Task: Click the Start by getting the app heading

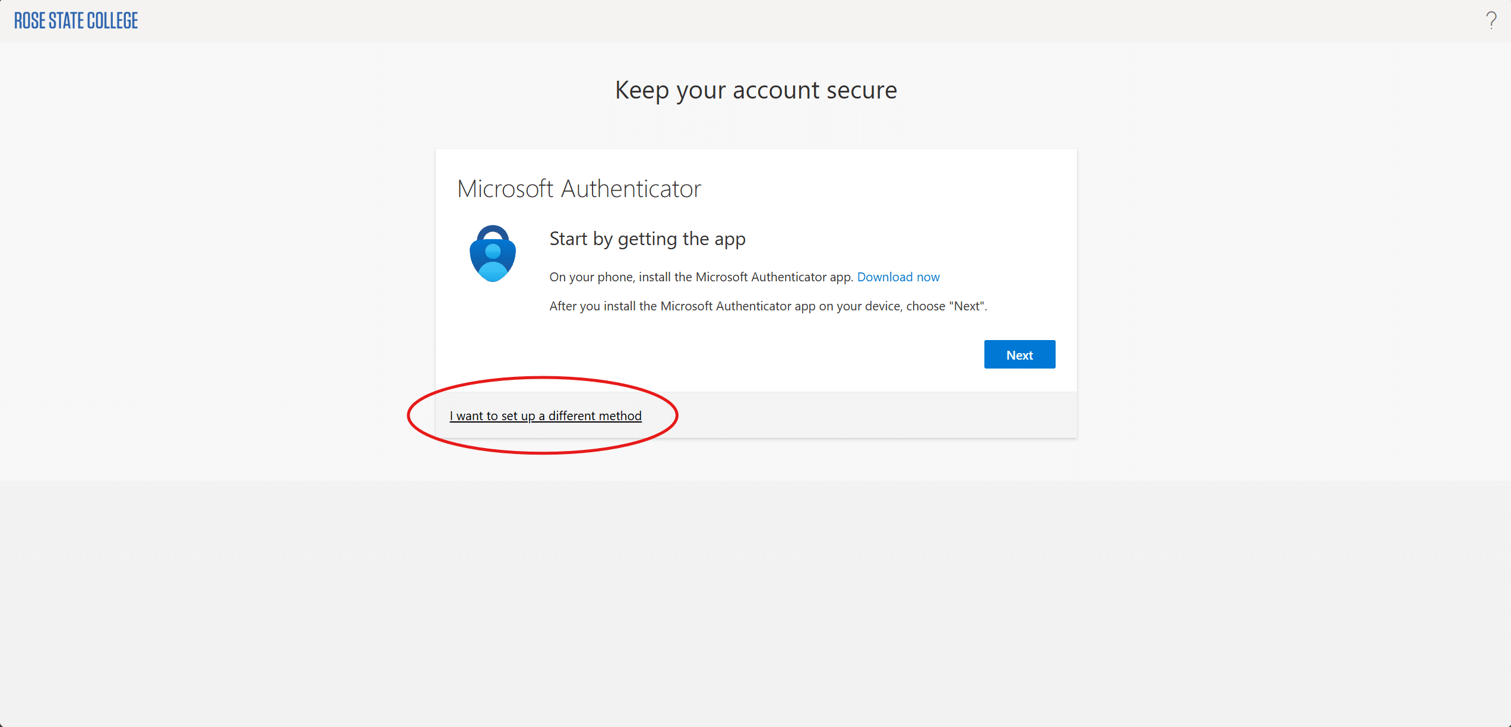Action: (x=647, y=239)
